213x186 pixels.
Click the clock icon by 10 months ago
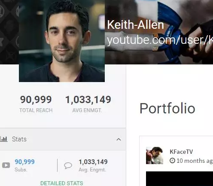[x=172, y=161]
